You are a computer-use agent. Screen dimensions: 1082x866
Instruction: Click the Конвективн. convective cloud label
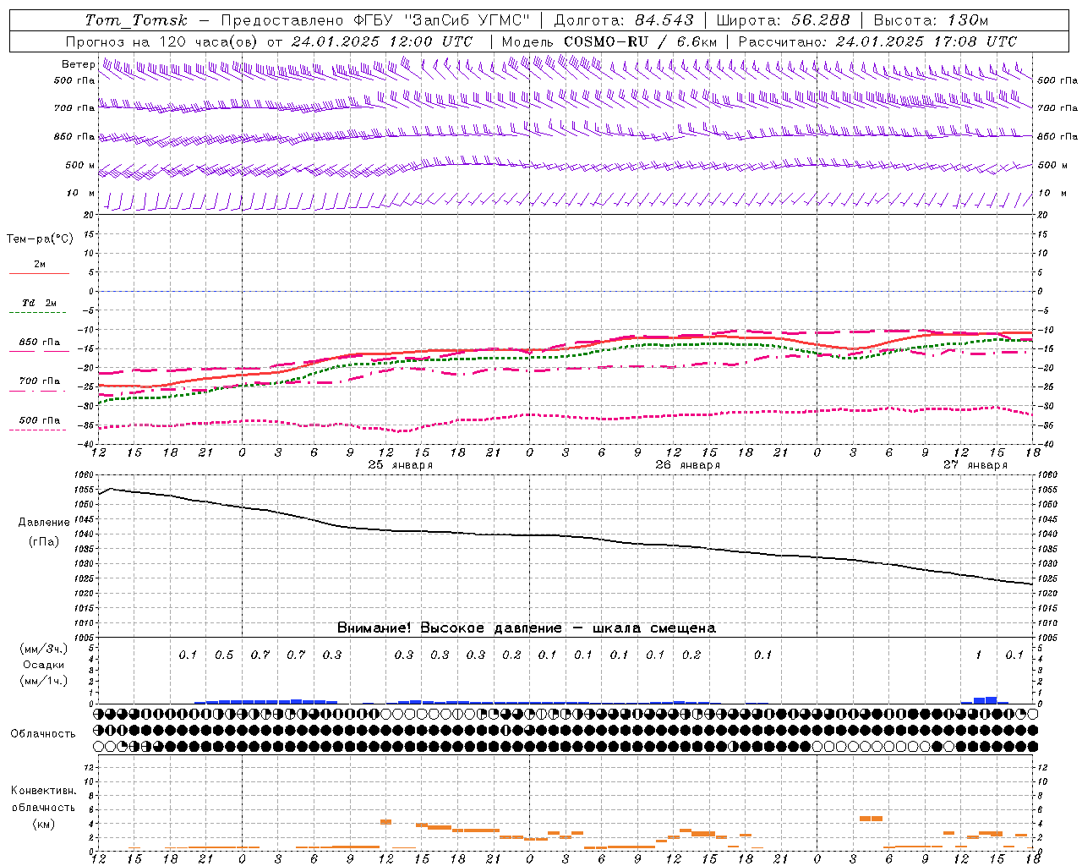43,791
